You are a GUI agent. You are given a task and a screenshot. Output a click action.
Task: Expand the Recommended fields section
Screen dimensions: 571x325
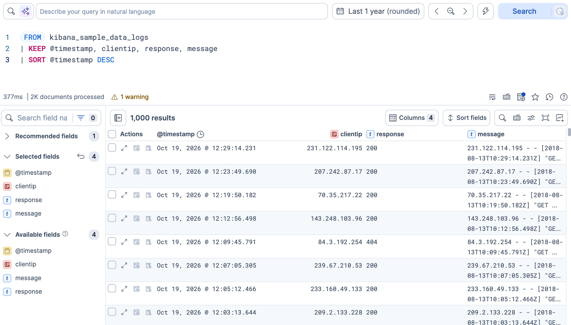[7, 136]
